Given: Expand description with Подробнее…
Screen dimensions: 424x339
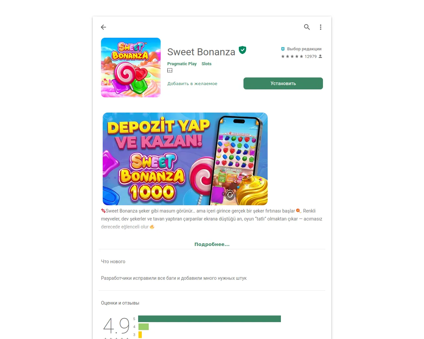Looking at the screenshot, I should pos(212,244).
